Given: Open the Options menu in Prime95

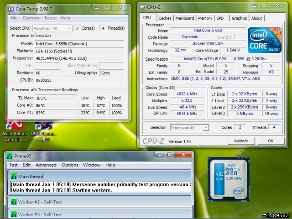Looking at the screenshot, I should 70,165.
